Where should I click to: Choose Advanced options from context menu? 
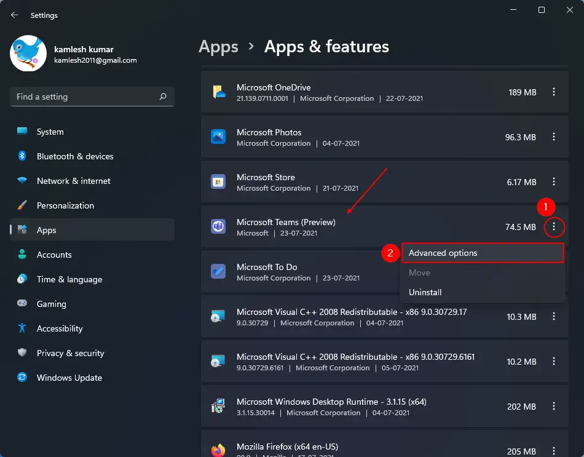(483, 253)
